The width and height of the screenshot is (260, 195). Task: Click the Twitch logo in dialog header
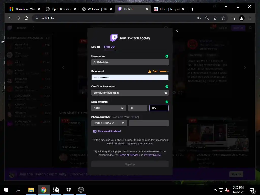(114, 38)
